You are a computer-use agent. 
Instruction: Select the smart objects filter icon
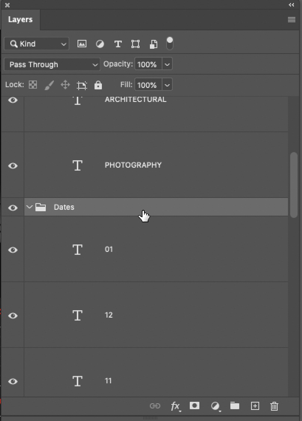coord(153,44)
